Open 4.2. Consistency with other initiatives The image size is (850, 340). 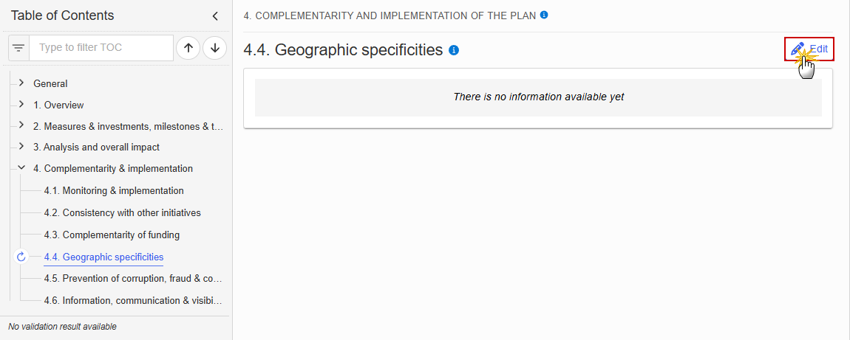pyautogui.click(x=123, y=213)
